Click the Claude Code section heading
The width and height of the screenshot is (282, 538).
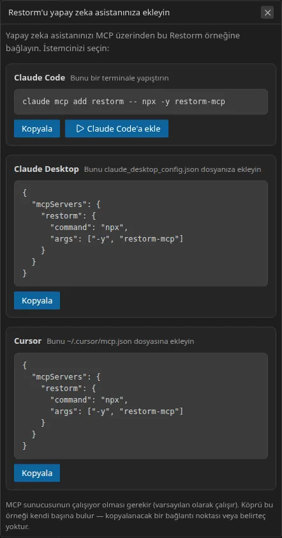coord(40,78)
